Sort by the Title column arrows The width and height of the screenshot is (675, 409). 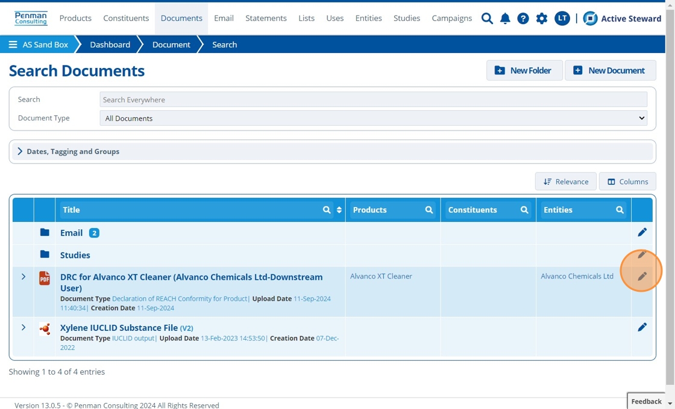coord(339,210)
